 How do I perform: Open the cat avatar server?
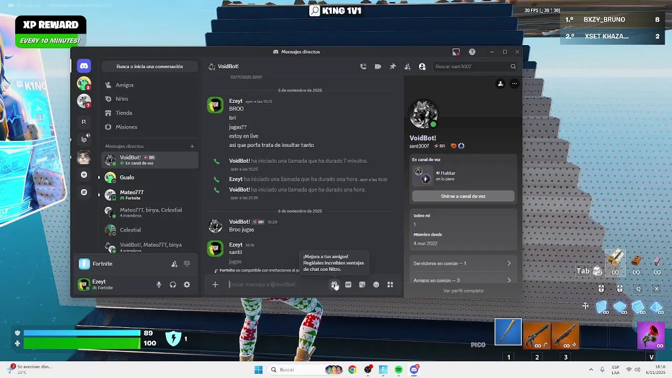[x=83, y=157]
